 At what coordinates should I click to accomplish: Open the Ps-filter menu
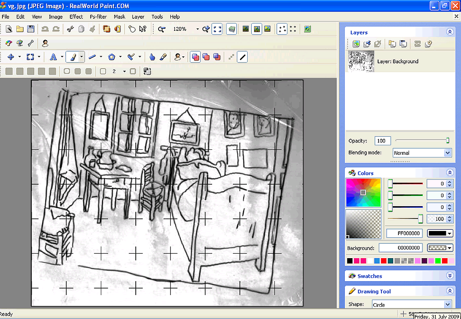coord(98,17)
